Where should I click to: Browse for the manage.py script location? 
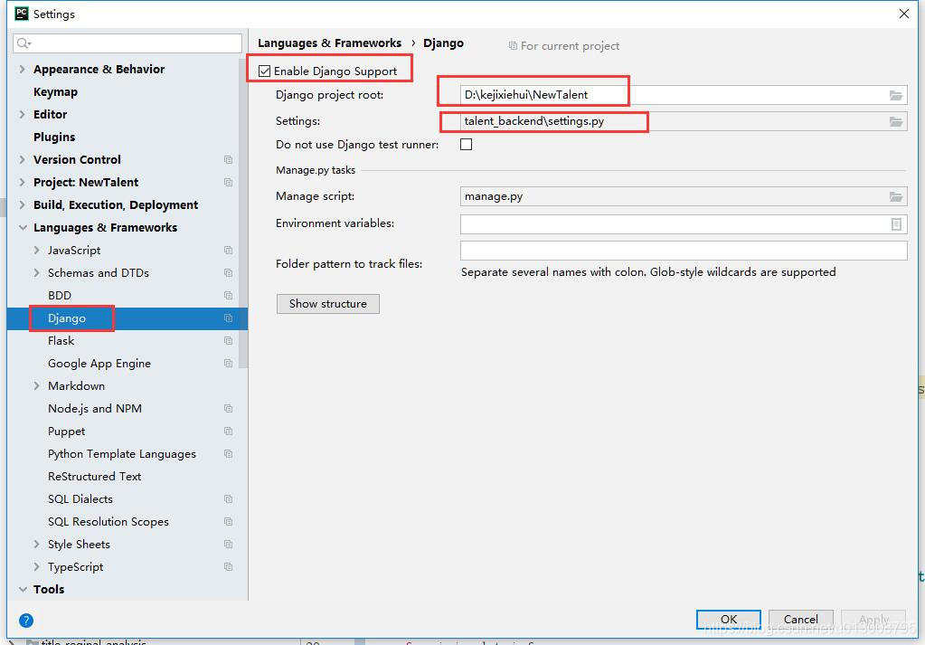click(896, 195)
